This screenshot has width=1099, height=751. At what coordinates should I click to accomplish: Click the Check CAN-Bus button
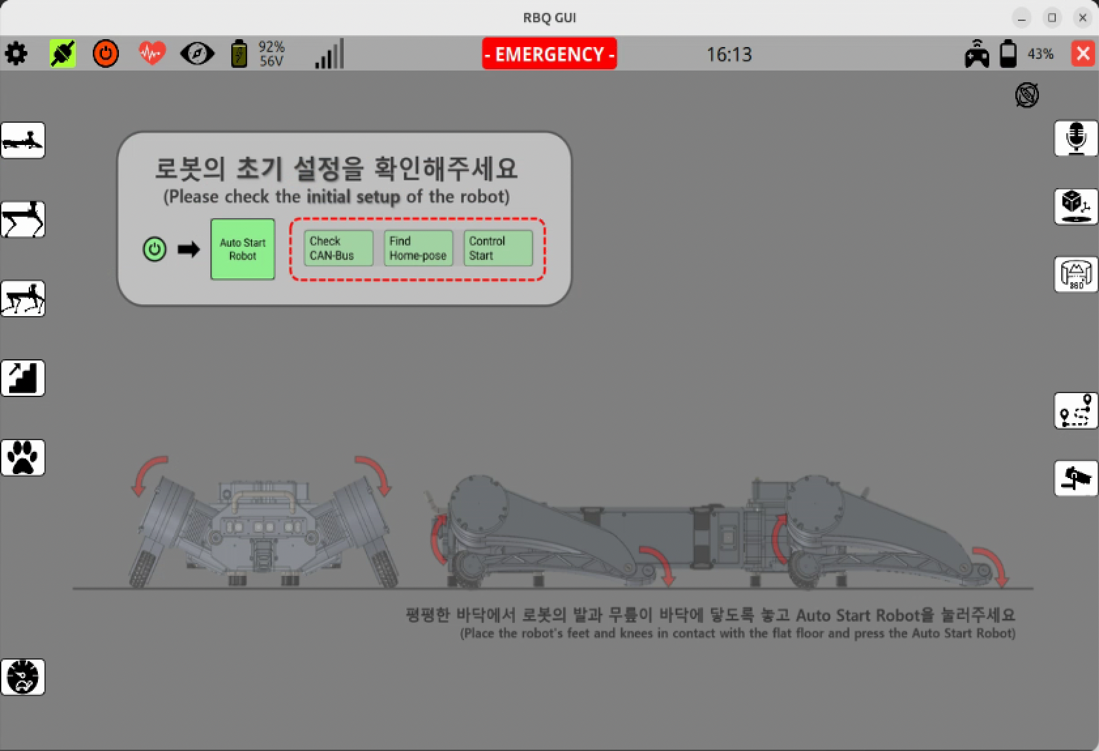point(338,248)
